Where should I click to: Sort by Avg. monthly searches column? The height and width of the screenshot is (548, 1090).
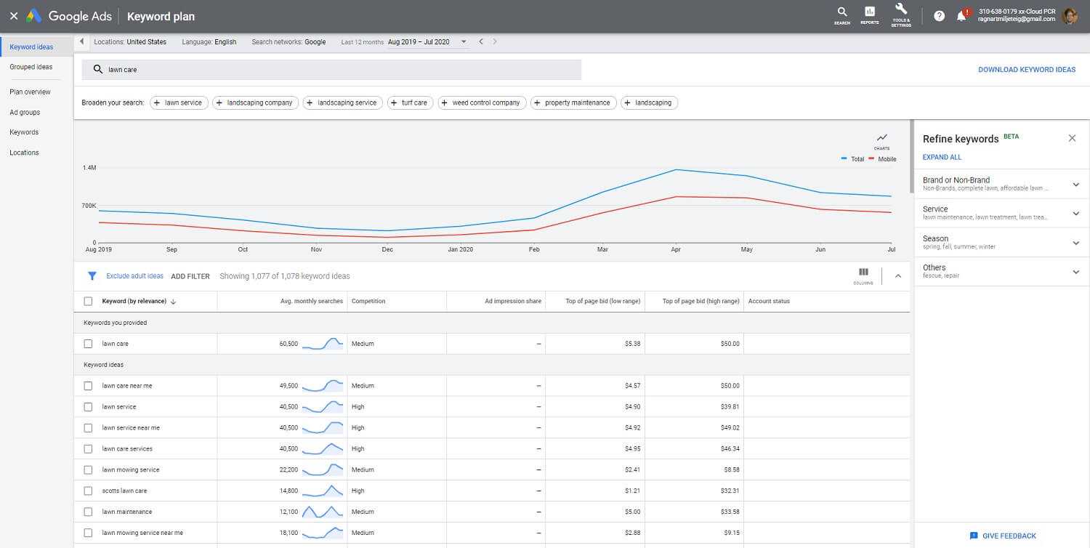click(312, 301)
